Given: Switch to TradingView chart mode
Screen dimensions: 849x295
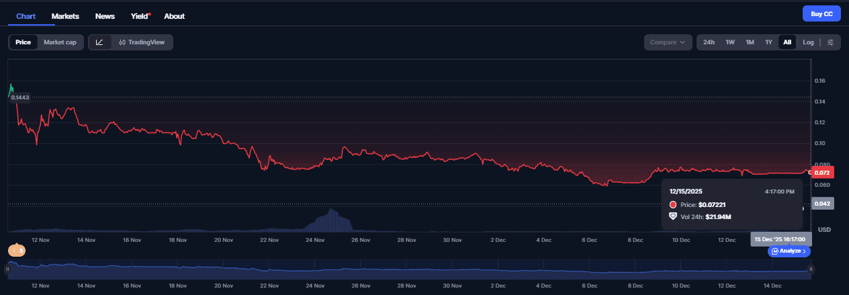Looking at the screenshot, I should (141, 42).
